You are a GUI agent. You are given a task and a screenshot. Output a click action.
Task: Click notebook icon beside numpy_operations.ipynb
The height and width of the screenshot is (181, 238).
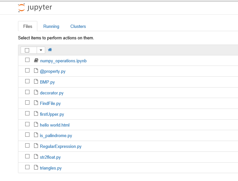[x=36, y=60]
